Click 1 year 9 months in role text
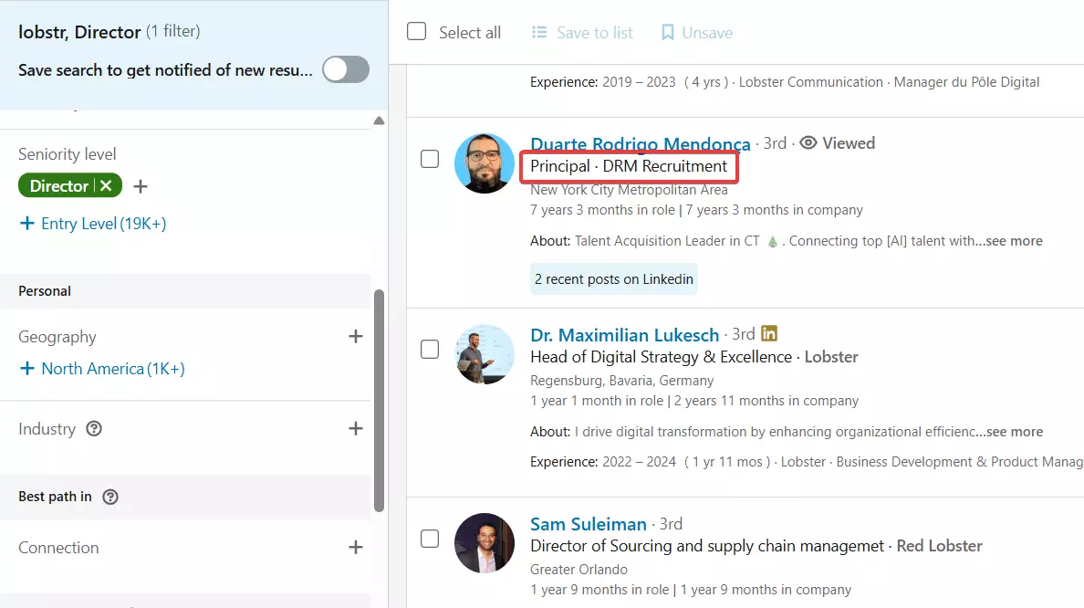Viewport: 1084px width, 608px height. coord(599,590)
